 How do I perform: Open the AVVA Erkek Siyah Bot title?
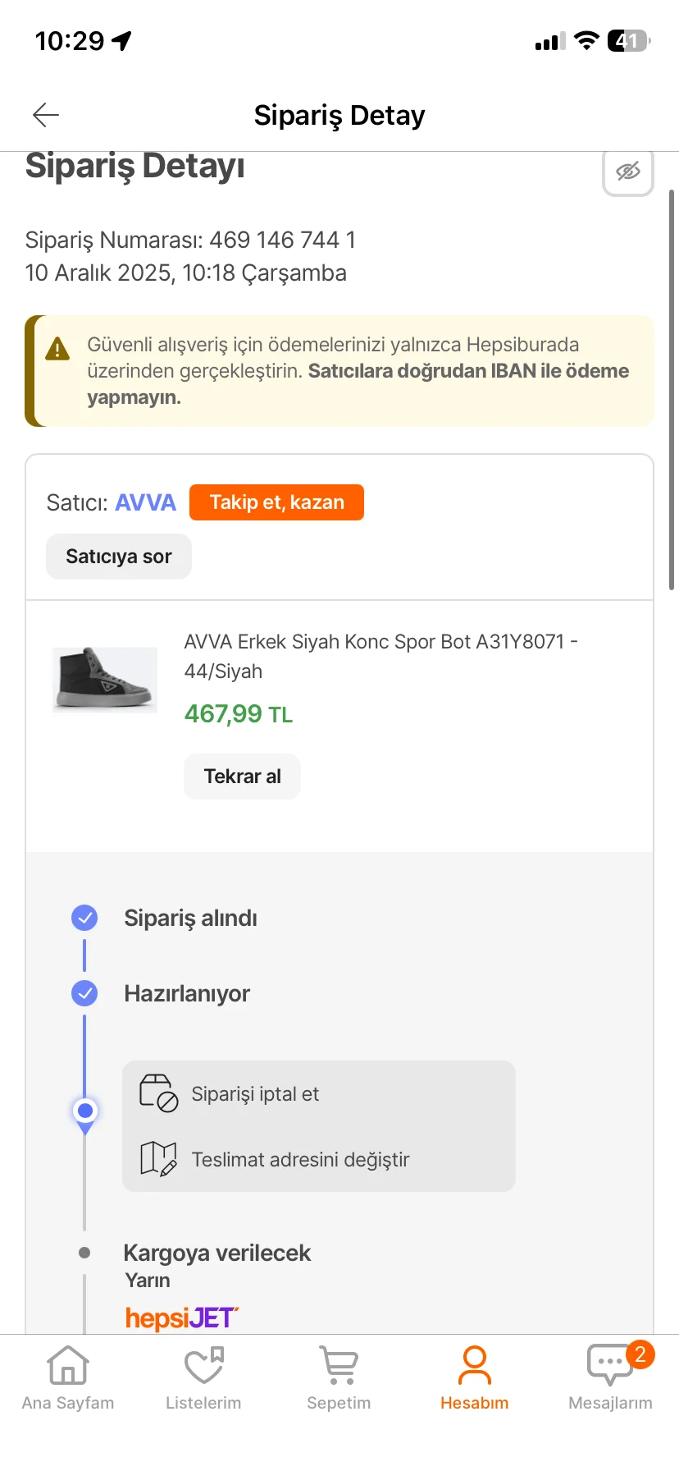(381, 656)
